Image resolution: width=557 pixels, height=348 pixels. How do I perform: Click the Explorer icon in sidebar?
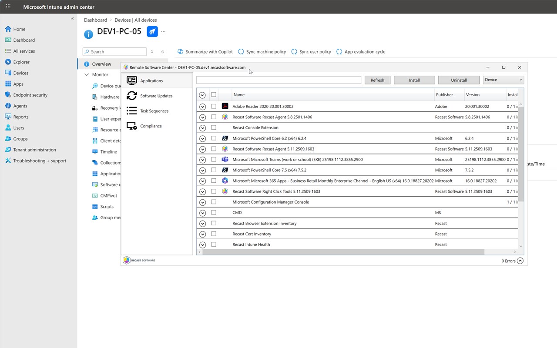pyautogui.click(x=8, y=62)
